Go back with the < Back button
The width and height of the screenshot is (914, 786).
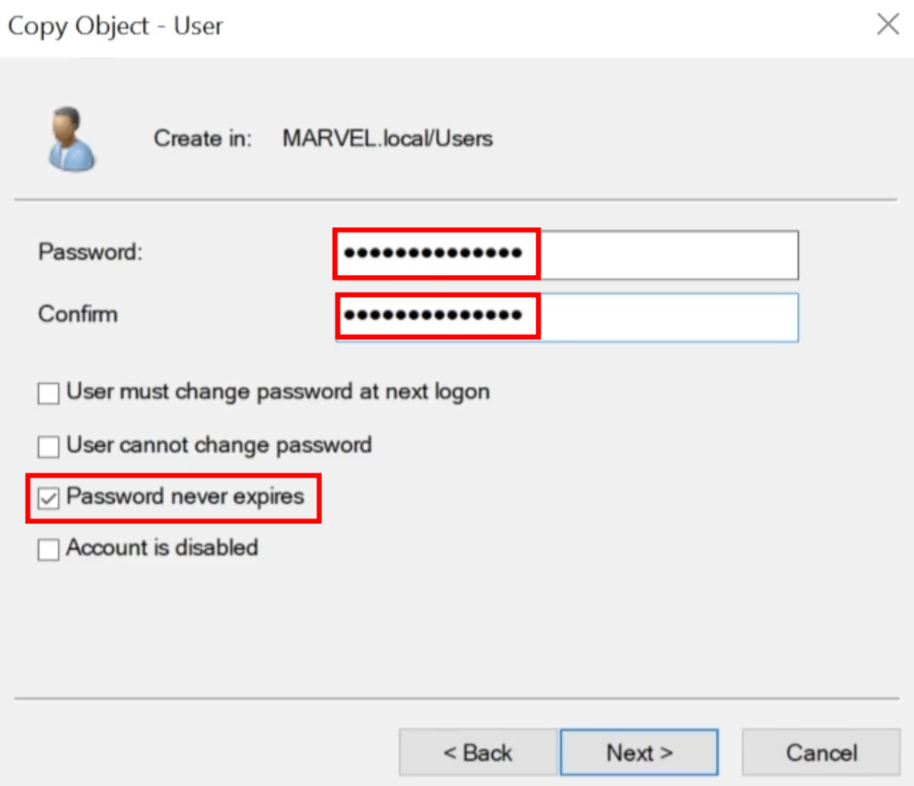(478, 752)
